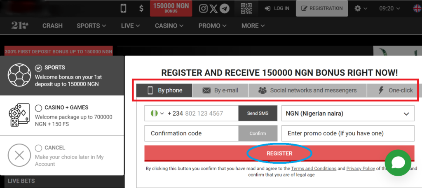This screenshot has width=422, height=188.
Task: Focus the phone number input field
Action: 204,114
